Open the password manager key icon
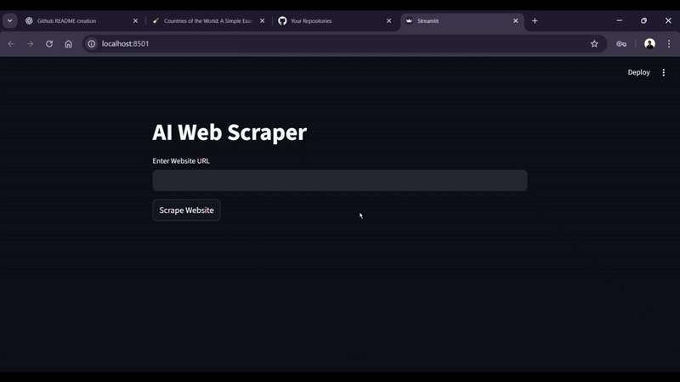The width and height of the screenshot is (680, 382). (x=621, y=44)
